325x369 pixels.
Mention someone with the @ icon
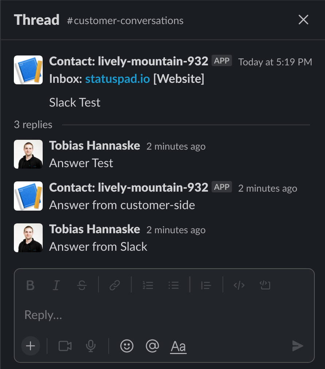click(x=152, y=346)
